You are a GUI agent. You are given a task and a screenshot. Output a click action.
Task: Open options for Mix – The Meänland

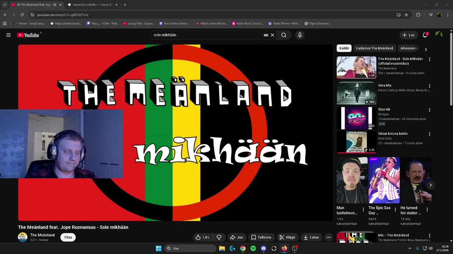pos(430,236)
